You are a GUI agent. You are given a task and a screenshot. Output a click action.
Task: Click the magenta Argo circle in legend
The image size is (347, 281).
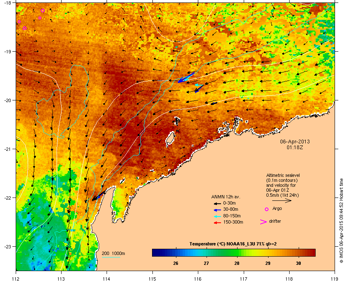[x=267, y=209]
